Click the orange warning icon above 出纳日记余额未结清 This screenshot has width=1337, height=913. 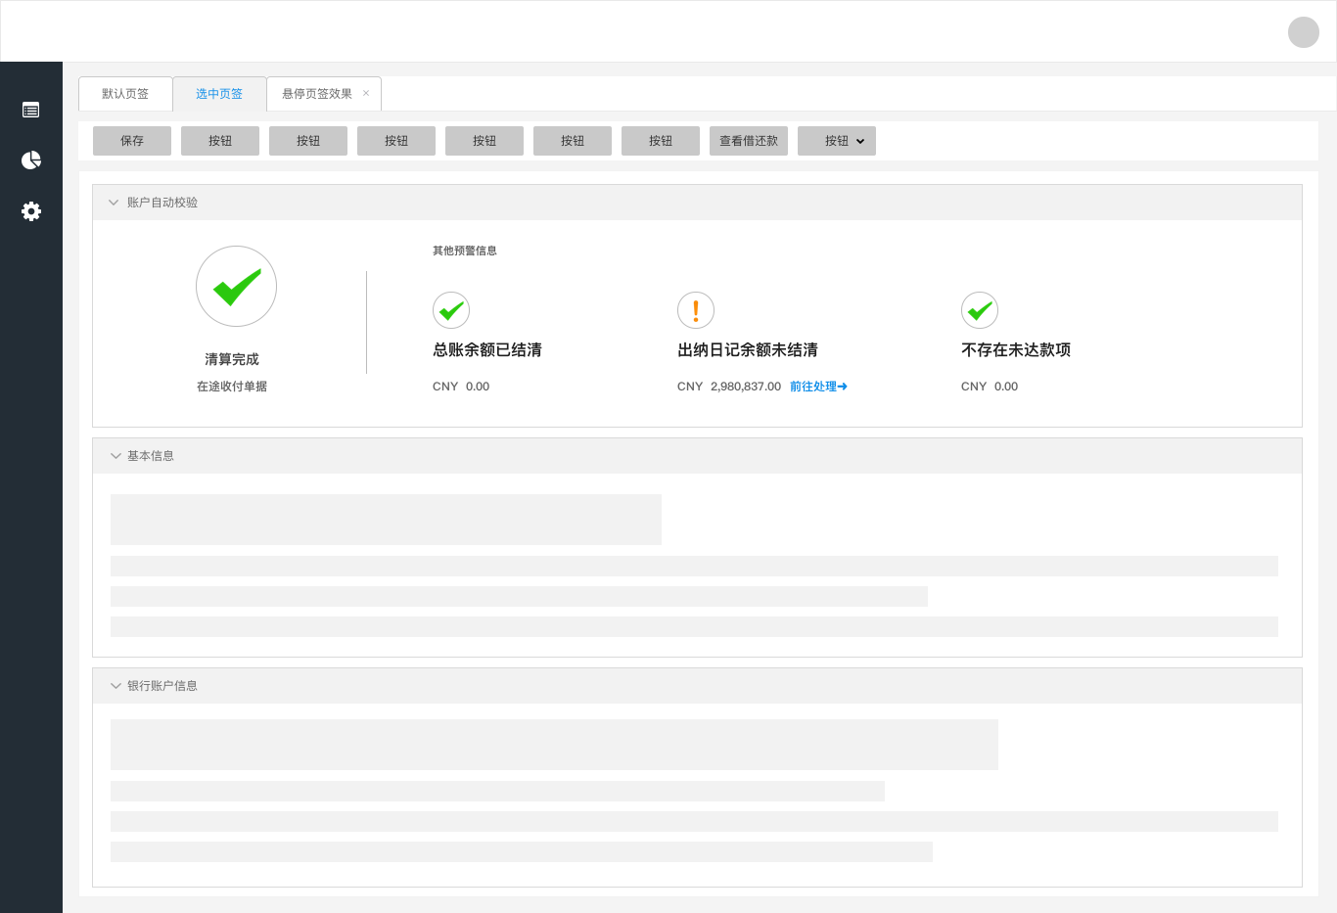[696, 310]
